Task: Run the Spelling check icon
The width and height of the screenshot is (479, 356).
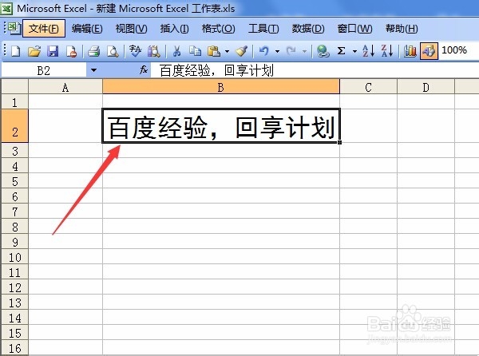Action: point(135,50)
